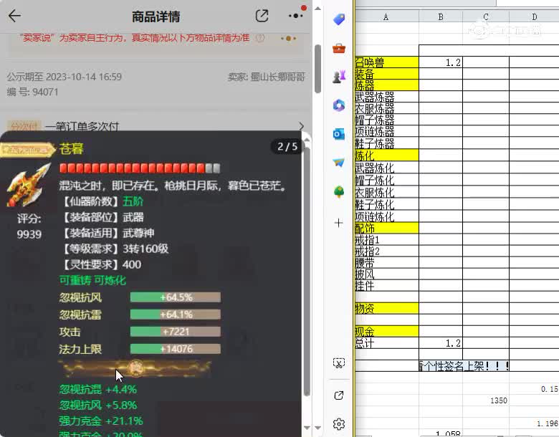The width and height of the screenshot is (559, 437).
Task: Click the screenshot scissors icon in sidebar
Action: click(x=339, y=363)
